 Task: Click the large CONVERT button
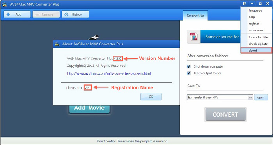pyautogui.click(x=225, y=114)
